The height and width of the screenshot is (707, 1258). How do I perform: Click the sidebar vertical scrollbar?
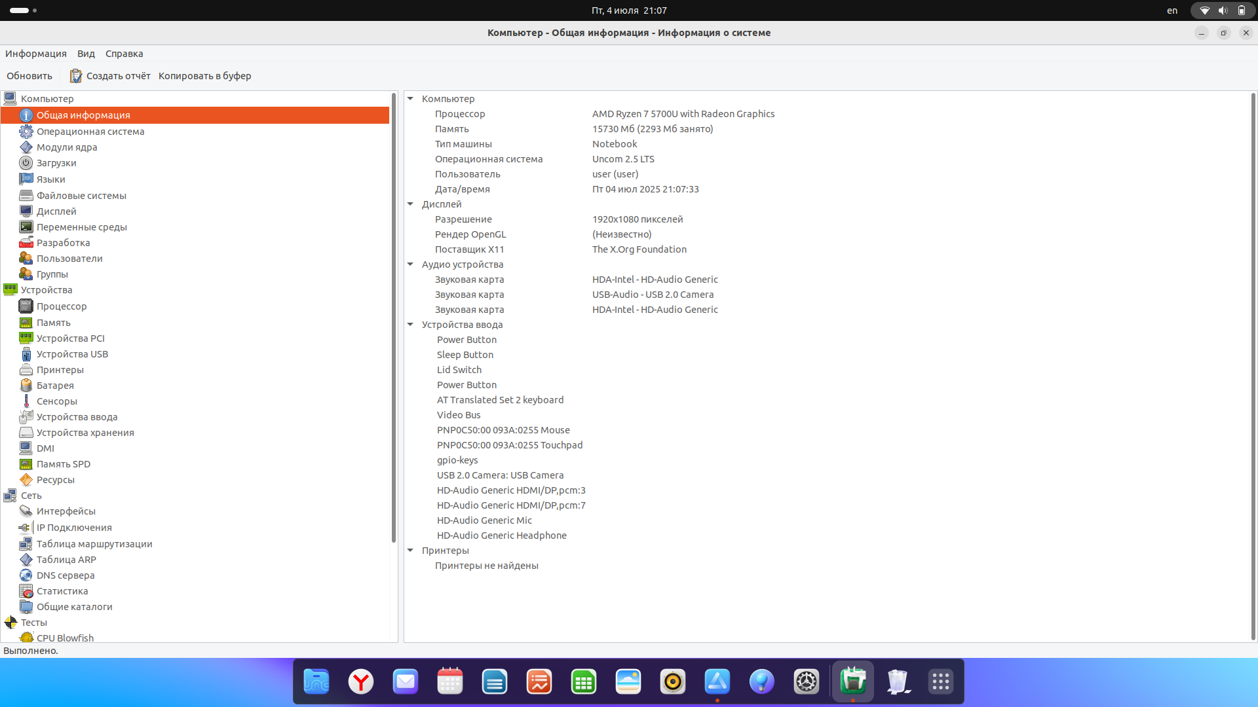(394, 317)
